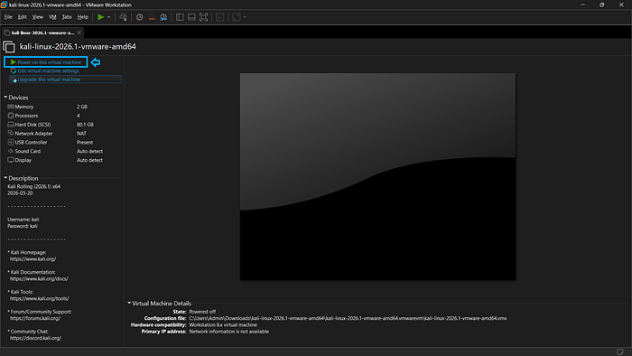Click the Sound Card speaker icon
632x356 pixels.
11,151
